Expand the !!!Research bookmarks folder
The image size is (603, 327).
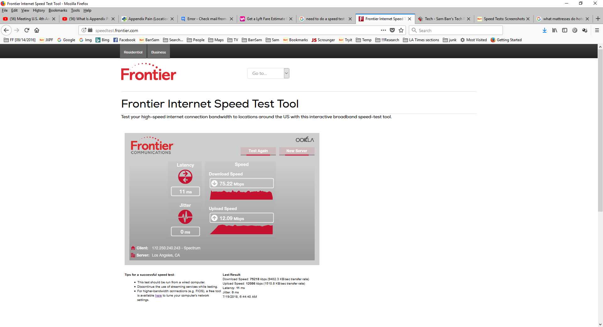coord(387,40)
